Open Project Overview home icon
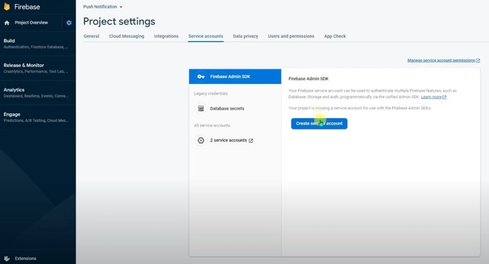Image resolution: width=489 pixels, height=264 pixels. (7, 23)
